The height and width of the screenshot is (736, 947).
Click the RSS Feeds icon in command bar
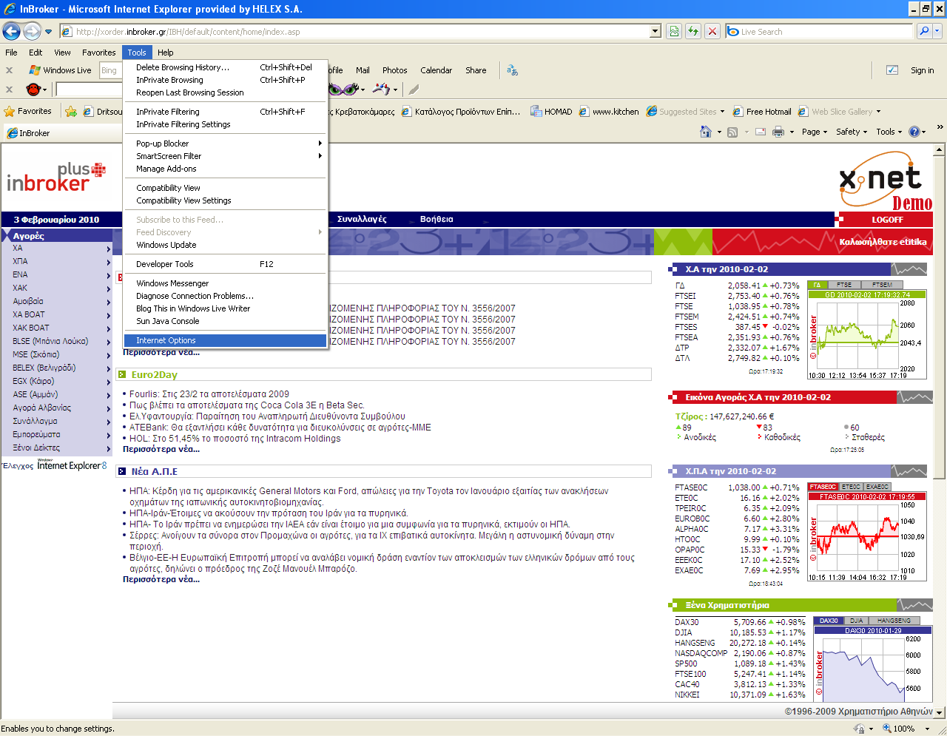click(732, 132)
